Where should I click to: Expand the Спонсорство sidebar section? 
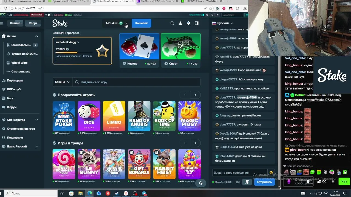(36, 120)
